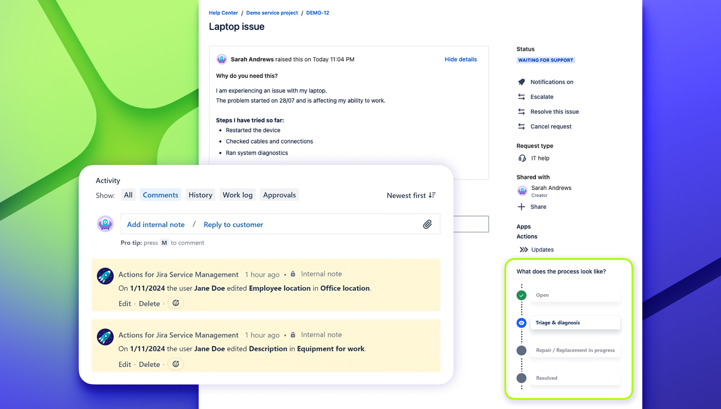This screenshot has height=409, width=721.
Task: Add reaction to Equipment for work note
Action: (x=176, y=364)
